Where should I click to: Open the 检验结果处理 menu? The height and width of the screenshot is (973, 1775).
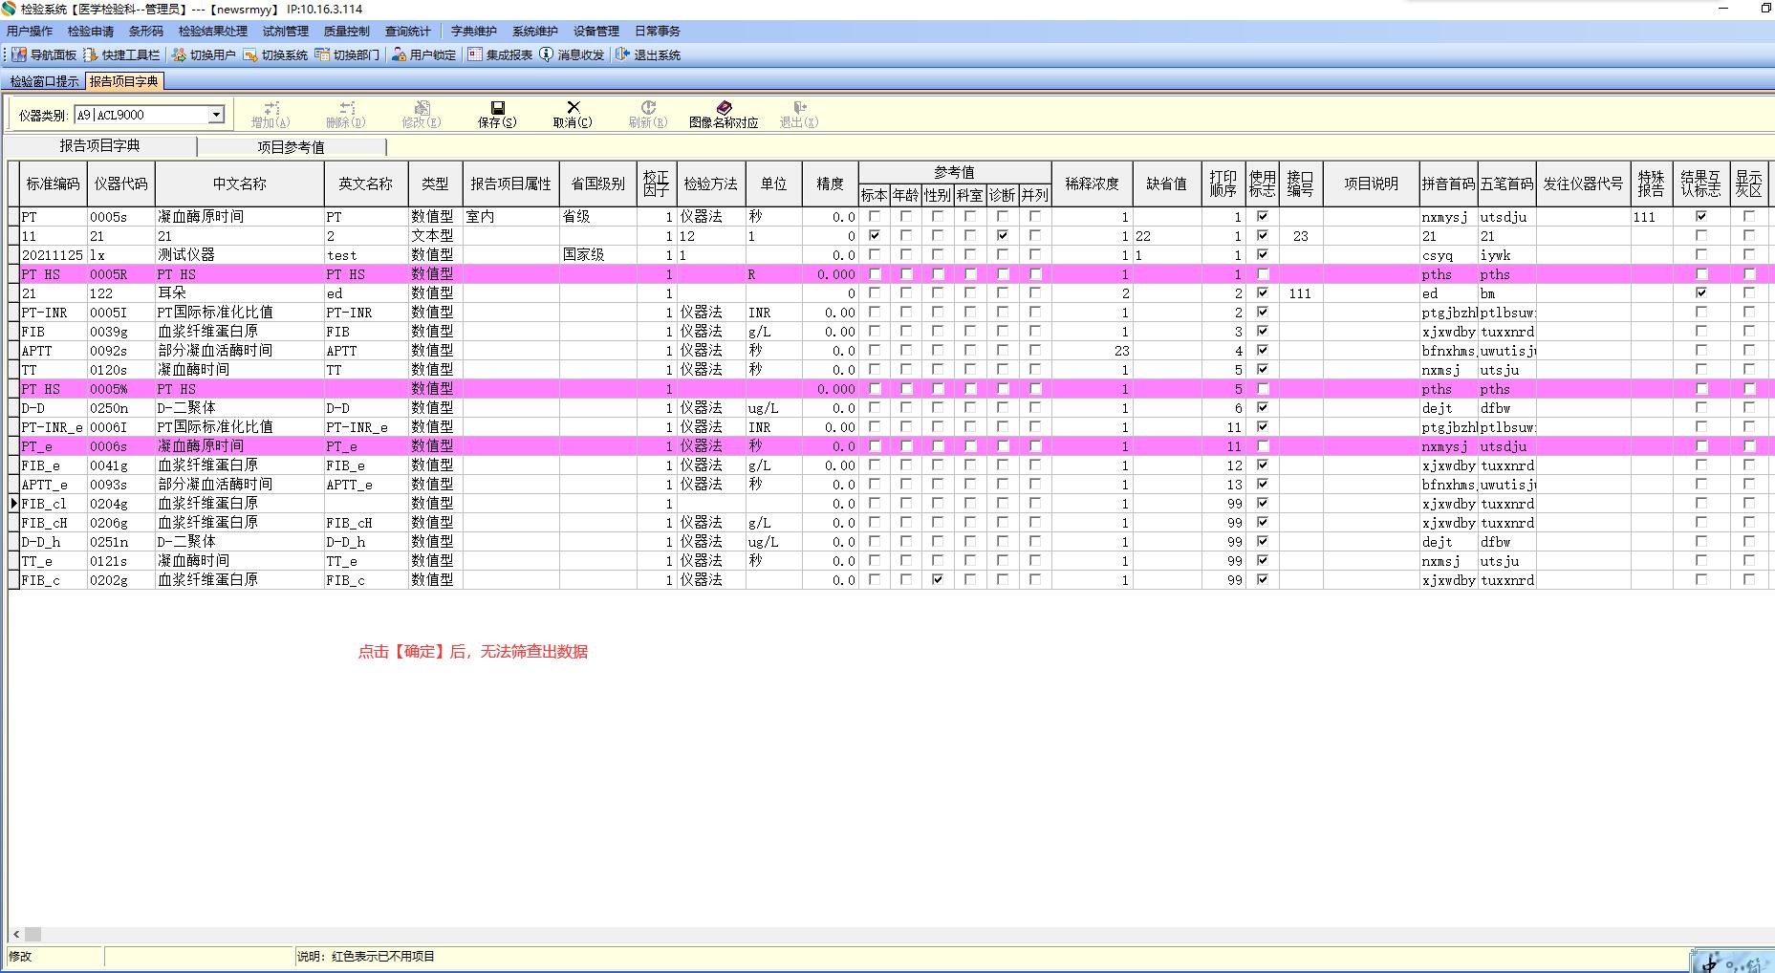tap(212, 32)
